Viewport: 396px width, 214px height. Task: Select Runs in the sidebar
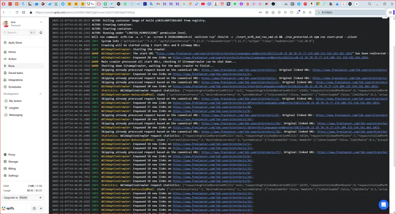coord(11,66)
